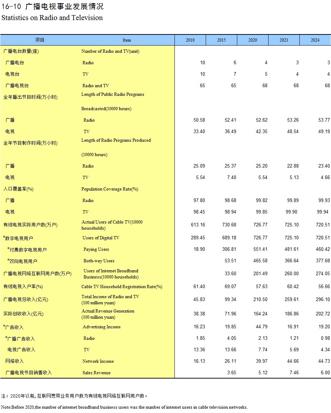This screenshot has width=331, height=413.
Task: Click the 'Cable TV Household Registration Rate(%)' label
Action: (x=122, y=287)
